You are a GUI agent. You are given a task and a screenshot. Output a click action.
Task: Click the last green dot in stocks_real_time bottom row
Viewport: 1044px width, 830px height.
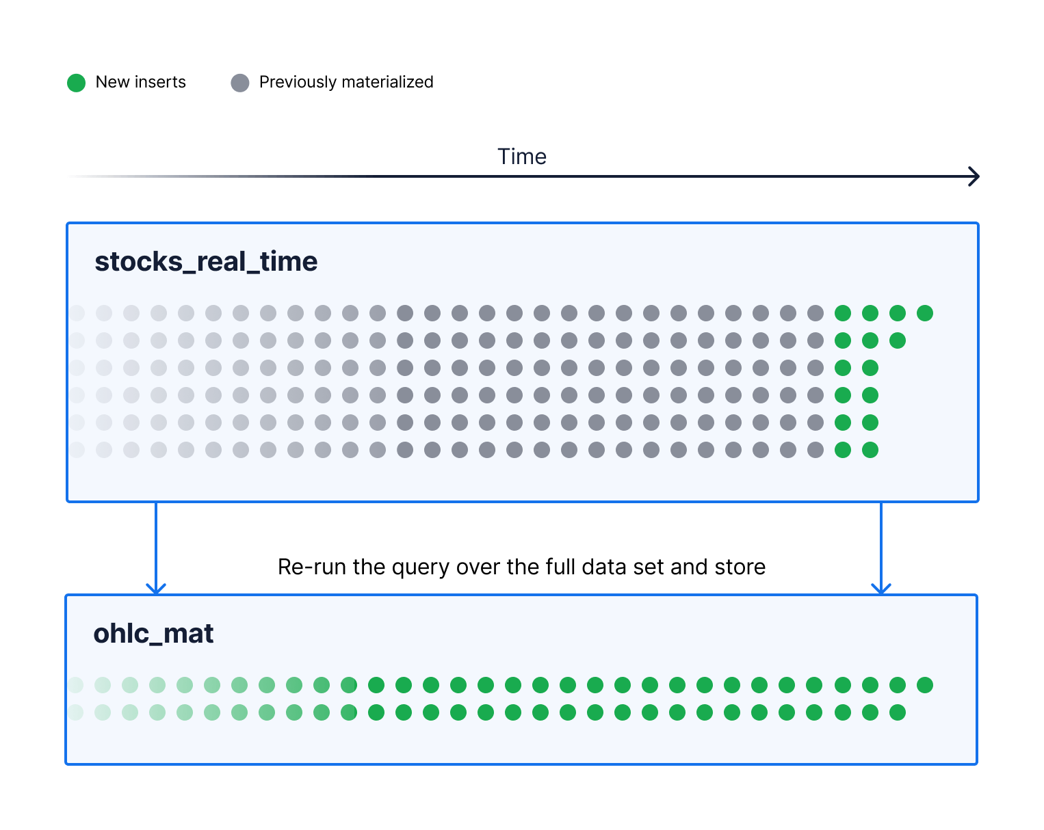tap(870, 450)
